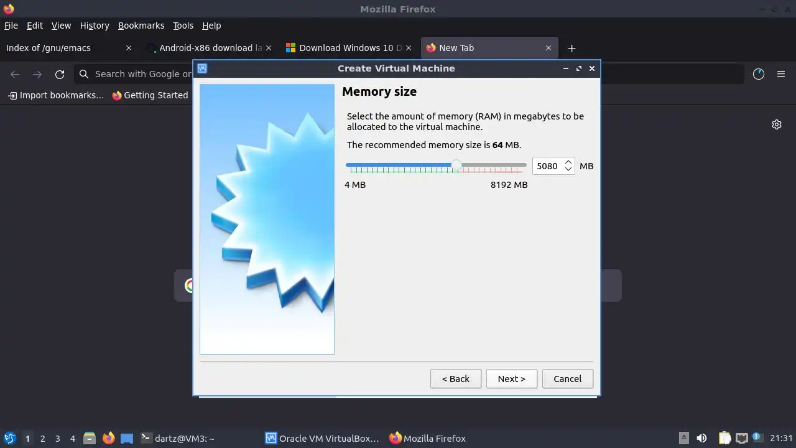Close the Download Windows 10 tab
796x448 pixels.
[409, 48]
